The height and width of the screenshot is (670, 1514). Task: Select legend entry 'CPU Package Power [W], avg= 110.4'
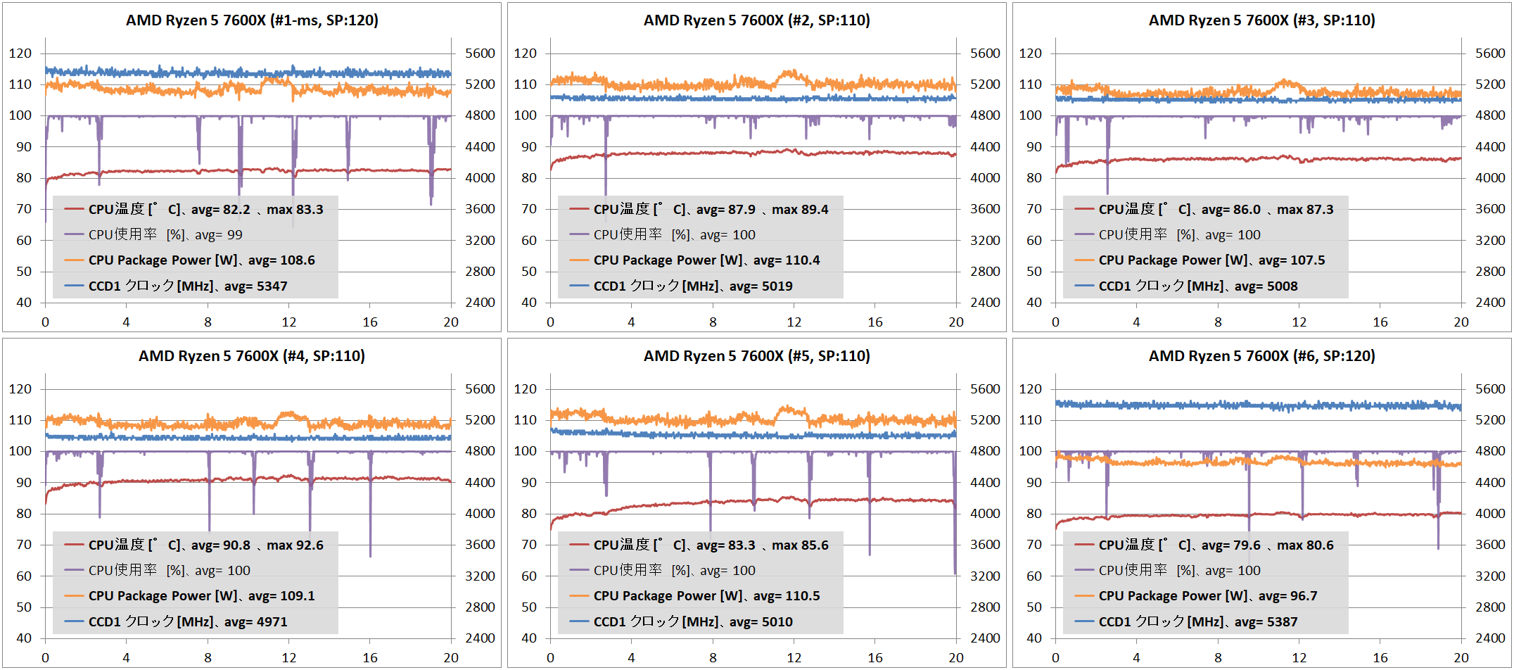click(x=695, y=260)
